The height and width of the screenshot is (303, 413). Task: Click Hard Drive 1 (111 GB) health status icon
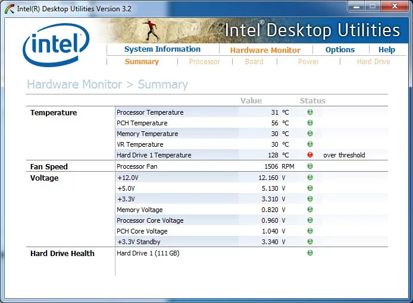(x=310, y=253)
